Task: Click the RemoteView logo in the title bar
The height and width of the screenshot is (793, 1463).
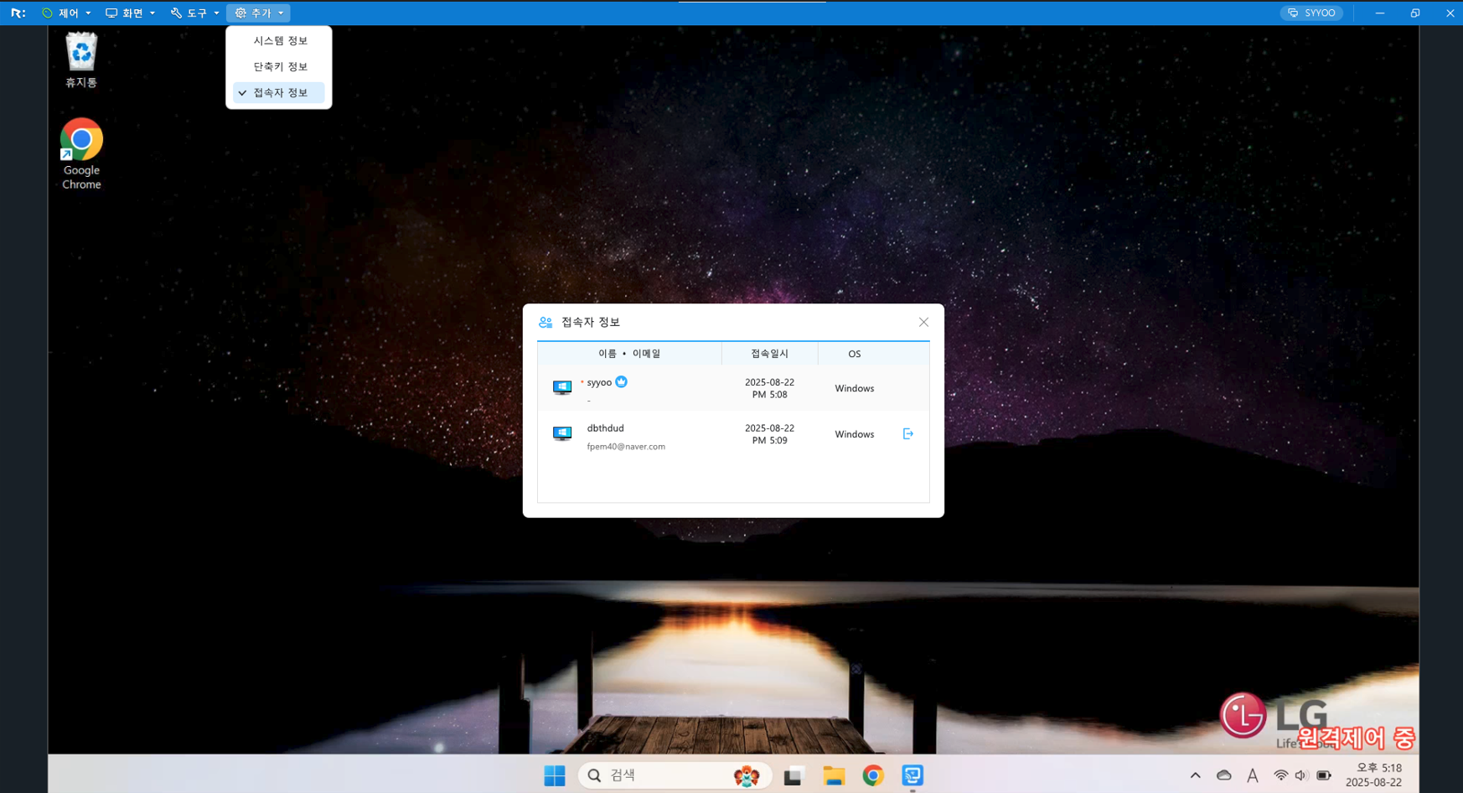Action: click(18, 13)
